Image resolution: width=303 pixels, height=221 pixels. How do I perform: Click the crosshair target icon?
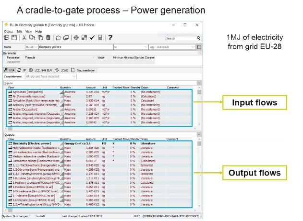76,37
